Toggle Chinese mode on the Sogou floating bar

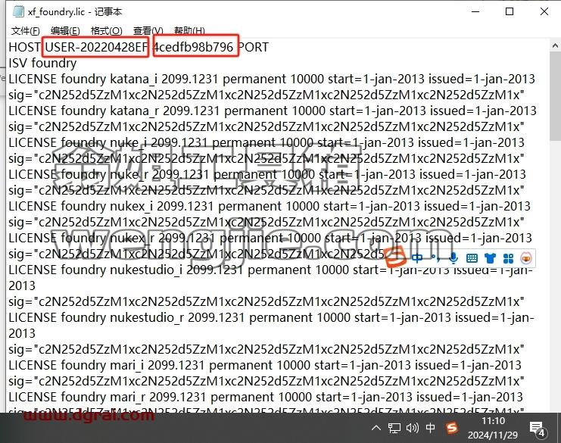click(417, 257)
